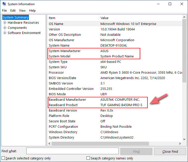Click the value Binding Not Possible
This screenshot has width=188, height=162.
coord(116,127)
